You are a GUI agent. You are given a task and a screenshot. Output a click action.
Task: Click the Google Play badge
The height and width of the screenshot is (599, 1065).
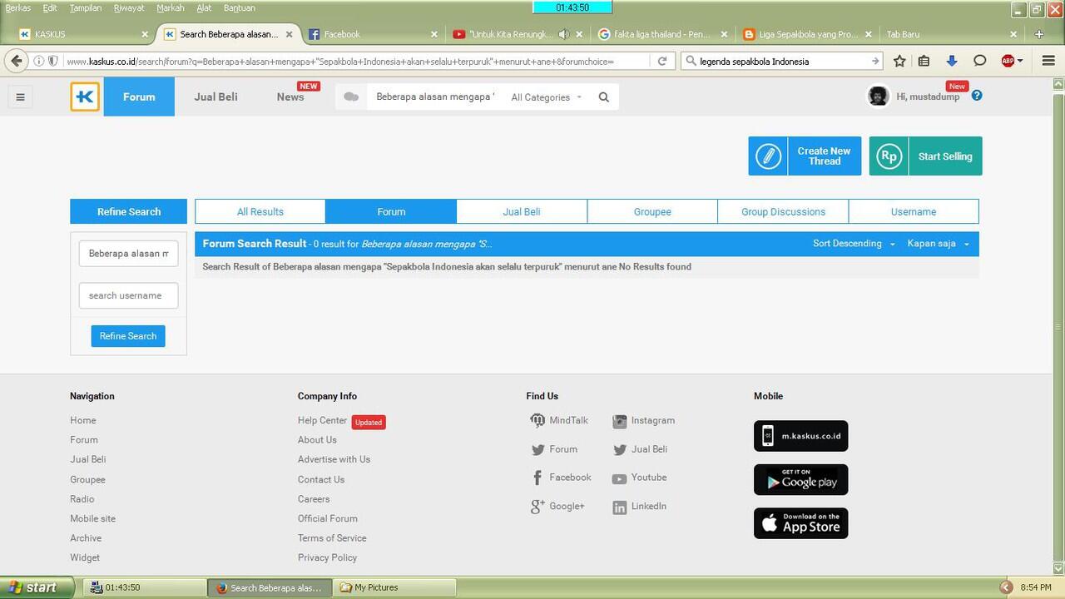[800, 480]
